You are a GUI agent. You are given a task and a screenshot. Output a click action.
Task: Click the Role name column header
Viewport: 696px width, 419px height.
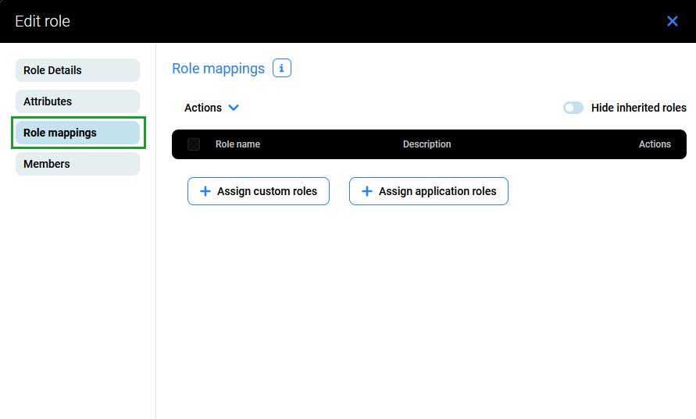237,144
